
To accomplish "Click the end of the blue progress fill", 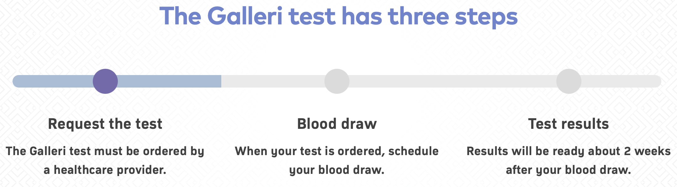I will point(220,81).
